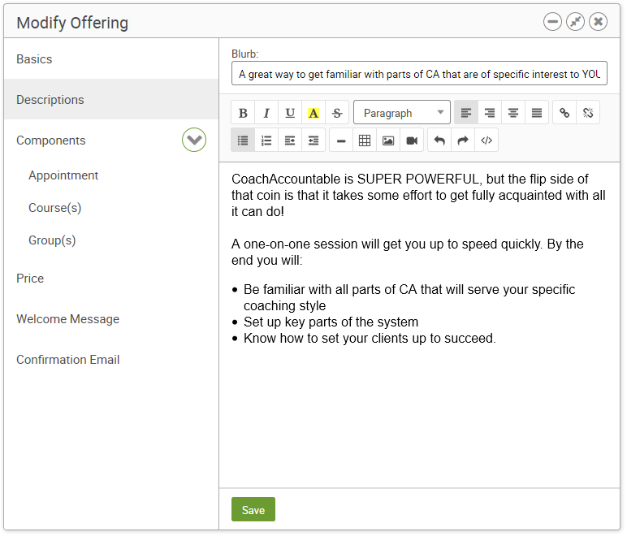Open the Components section

(x=51, y=140)
